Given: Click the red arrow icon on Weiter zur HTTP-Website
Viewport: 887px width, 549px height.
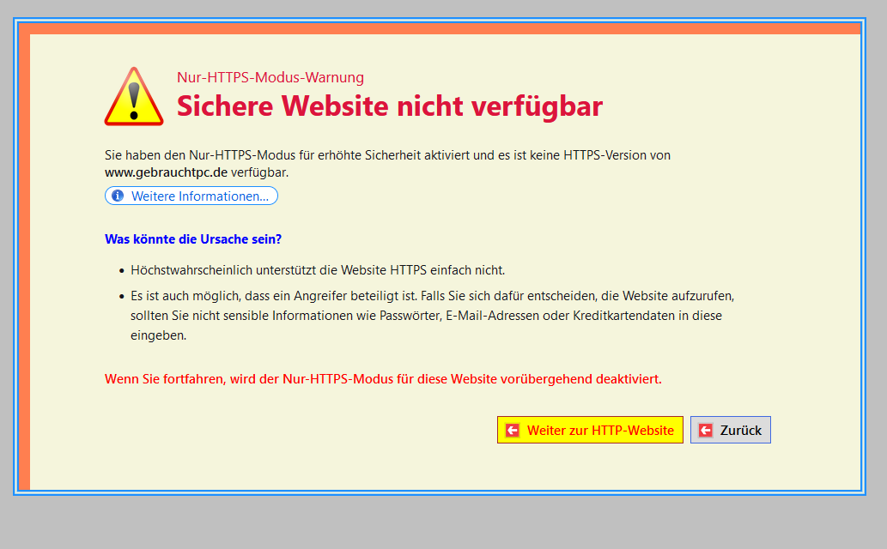Looking at the screenshot, I should point(513,431).
